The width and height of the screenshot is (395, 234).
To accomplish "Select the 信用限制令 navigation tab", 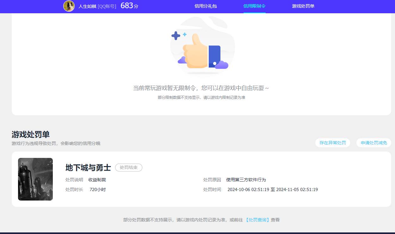I will click(255, 6).
